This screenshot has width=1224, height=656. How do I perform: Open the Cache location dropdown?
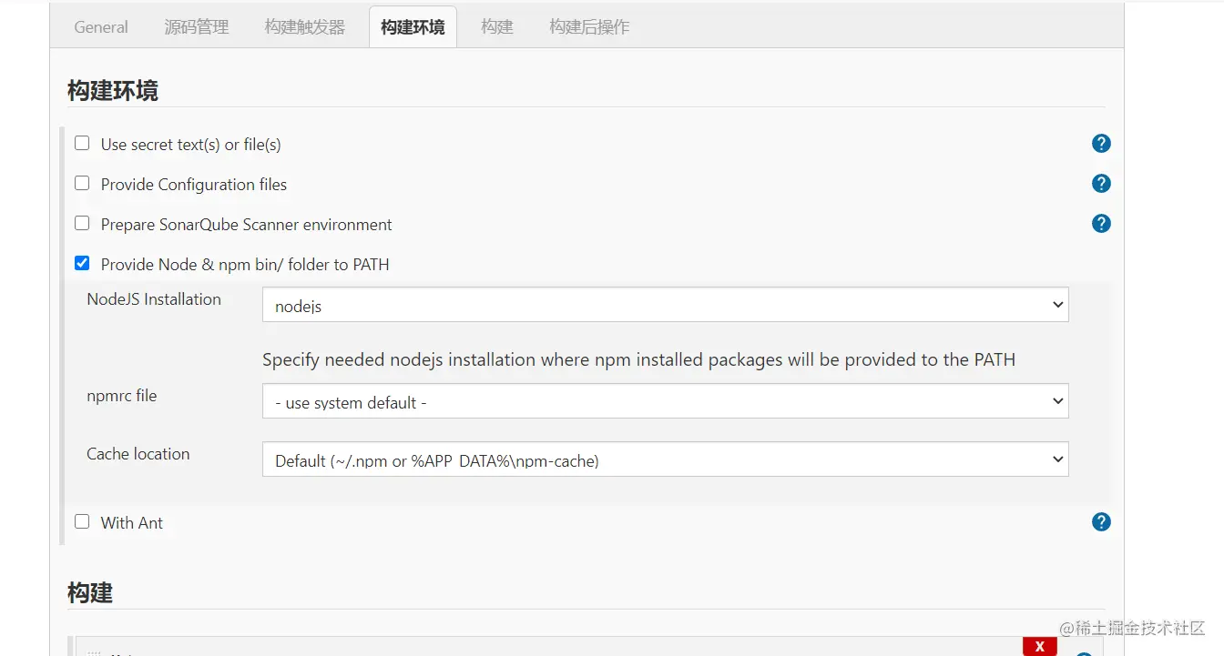(665, 460)
